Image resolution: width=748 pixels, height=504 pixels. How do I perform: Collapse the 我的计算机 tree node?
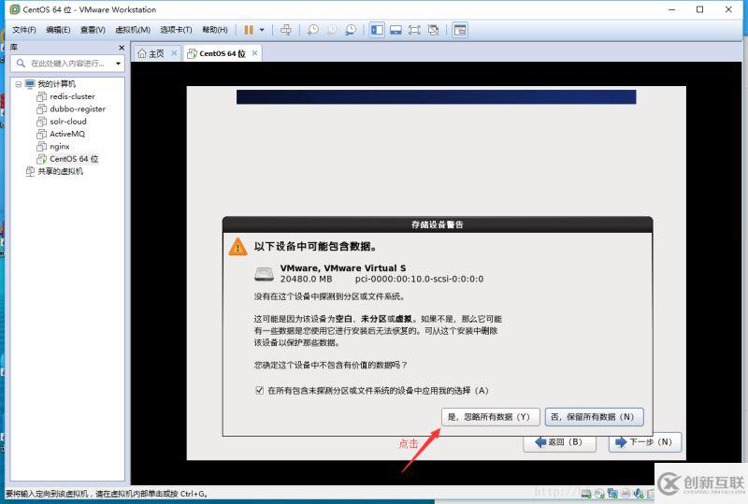(x=18, y=84)
